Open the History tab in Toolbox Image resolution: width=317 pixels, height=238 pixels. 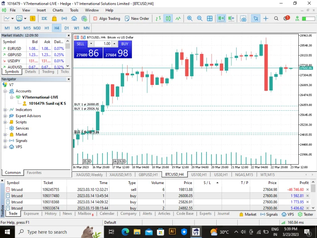click(x=51, y=213)
